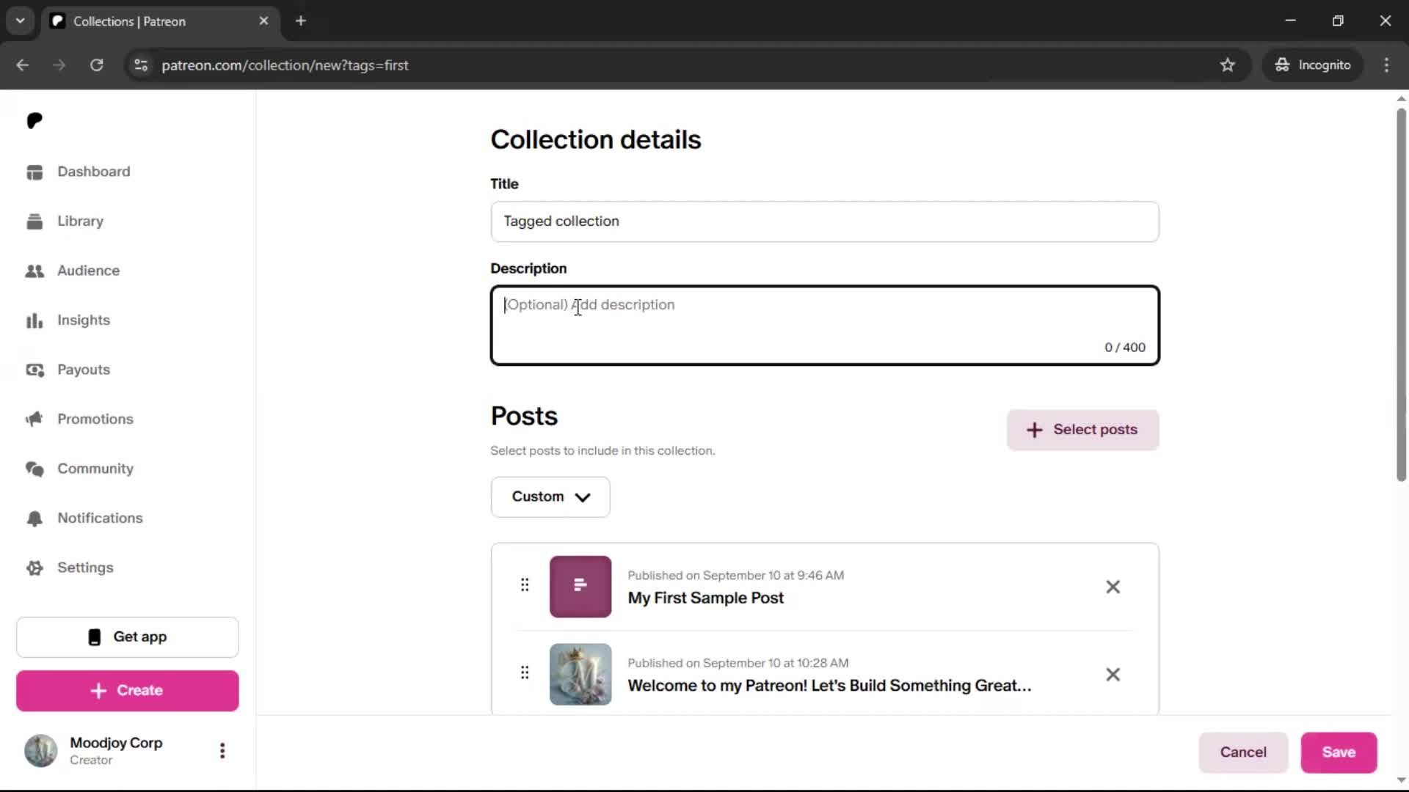Click the My First Sample Post thumbnail
1409x792 pixels.
(x=580, y=587)
